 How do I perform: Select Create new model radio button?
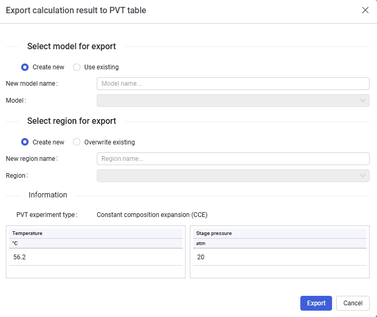click(25, 67)
